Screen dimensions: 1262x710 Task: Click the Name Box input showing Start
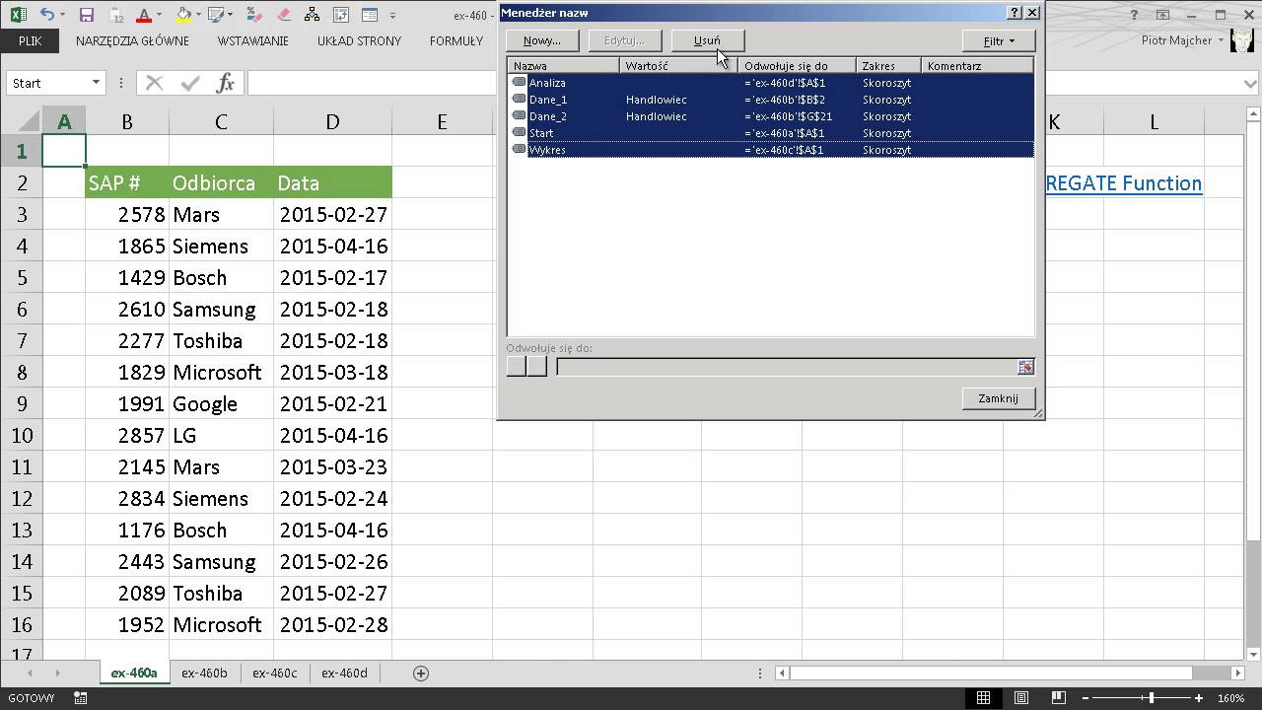(x=47, y=83)
